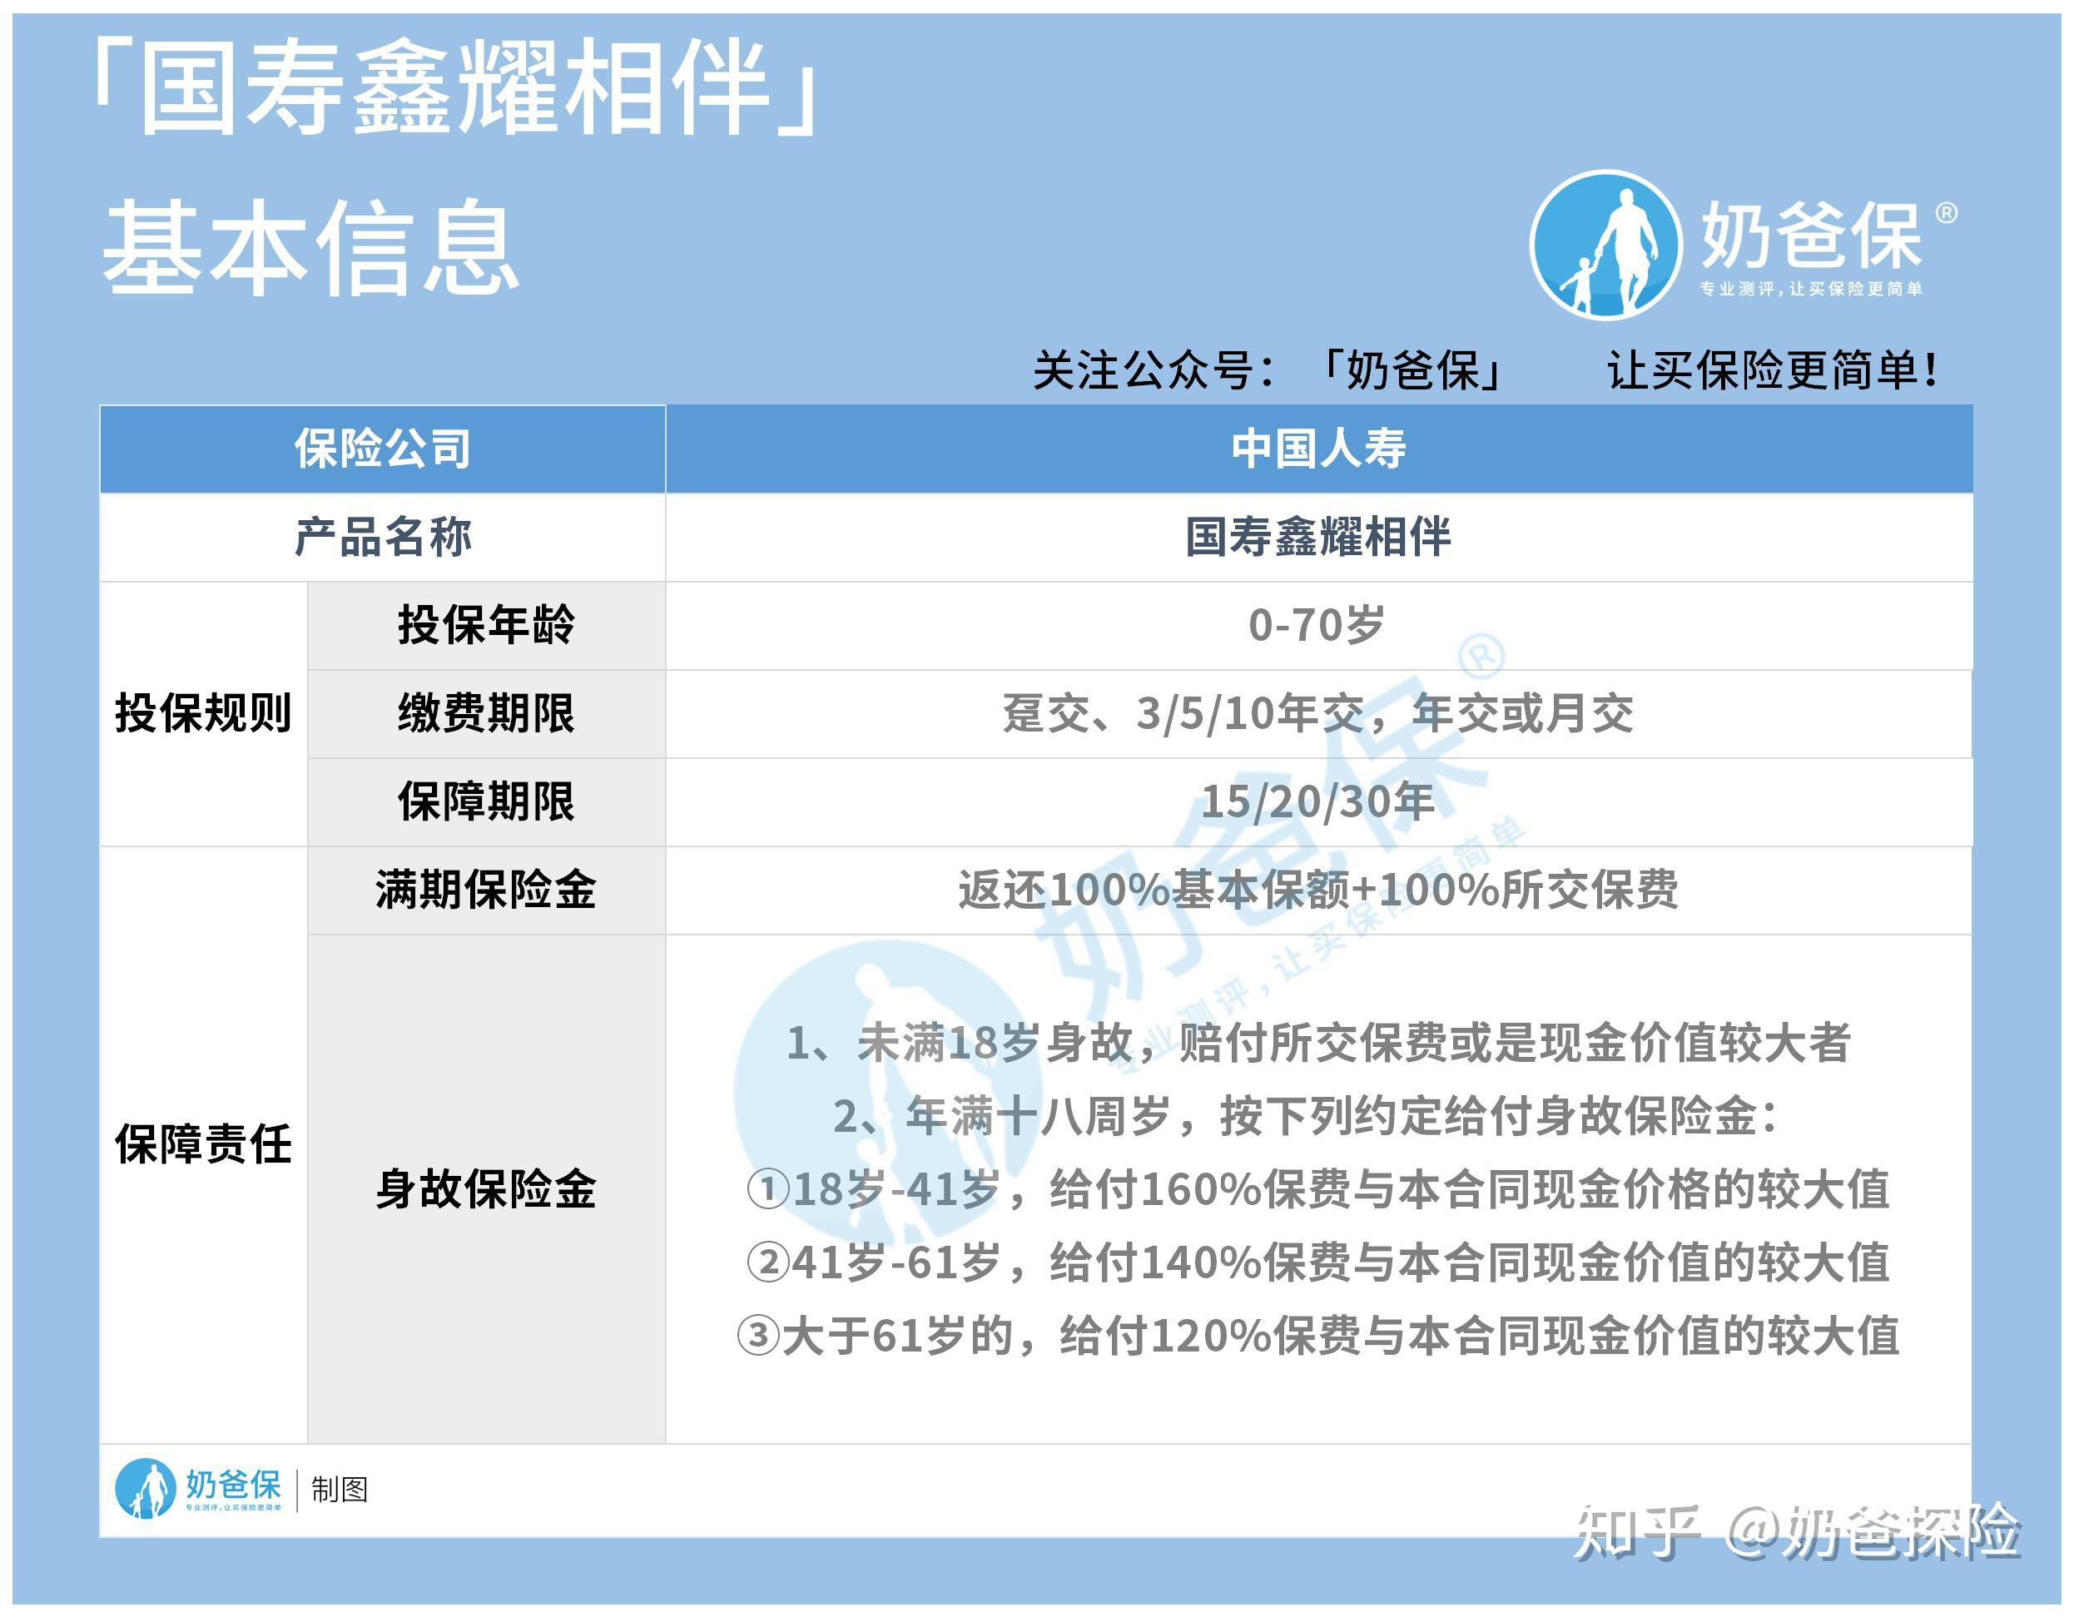Click the 关注公众号:「奶爸保」 text
2074x1617 pixels.
click(x=1268, y=370)
